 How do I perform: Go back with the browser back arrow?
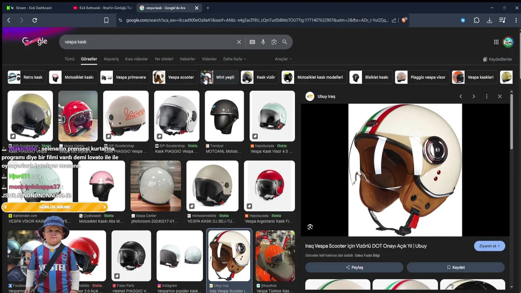tap(9, 20)
